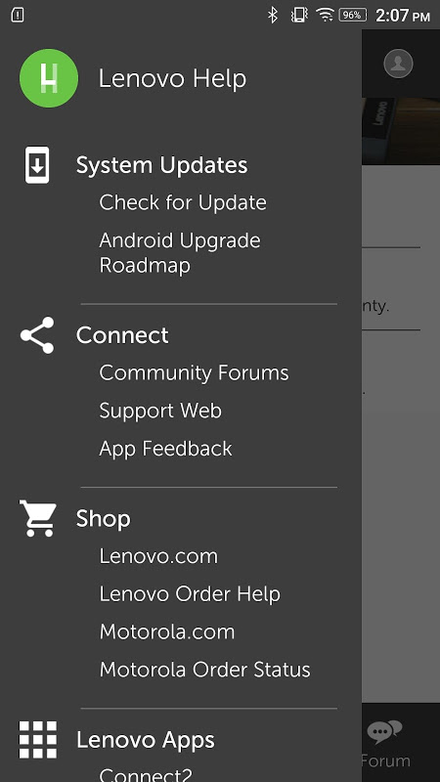Select Support Web entry
This screenshot has height=782, width=440.
[160, 411]
